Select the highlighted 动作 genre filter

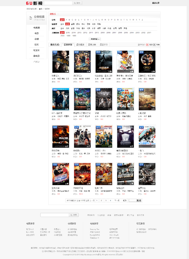coord(68,24)
